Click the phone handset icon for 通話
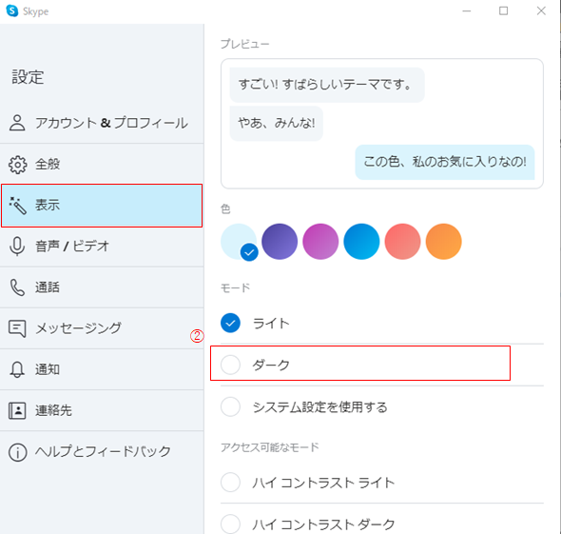 (17, 287)
